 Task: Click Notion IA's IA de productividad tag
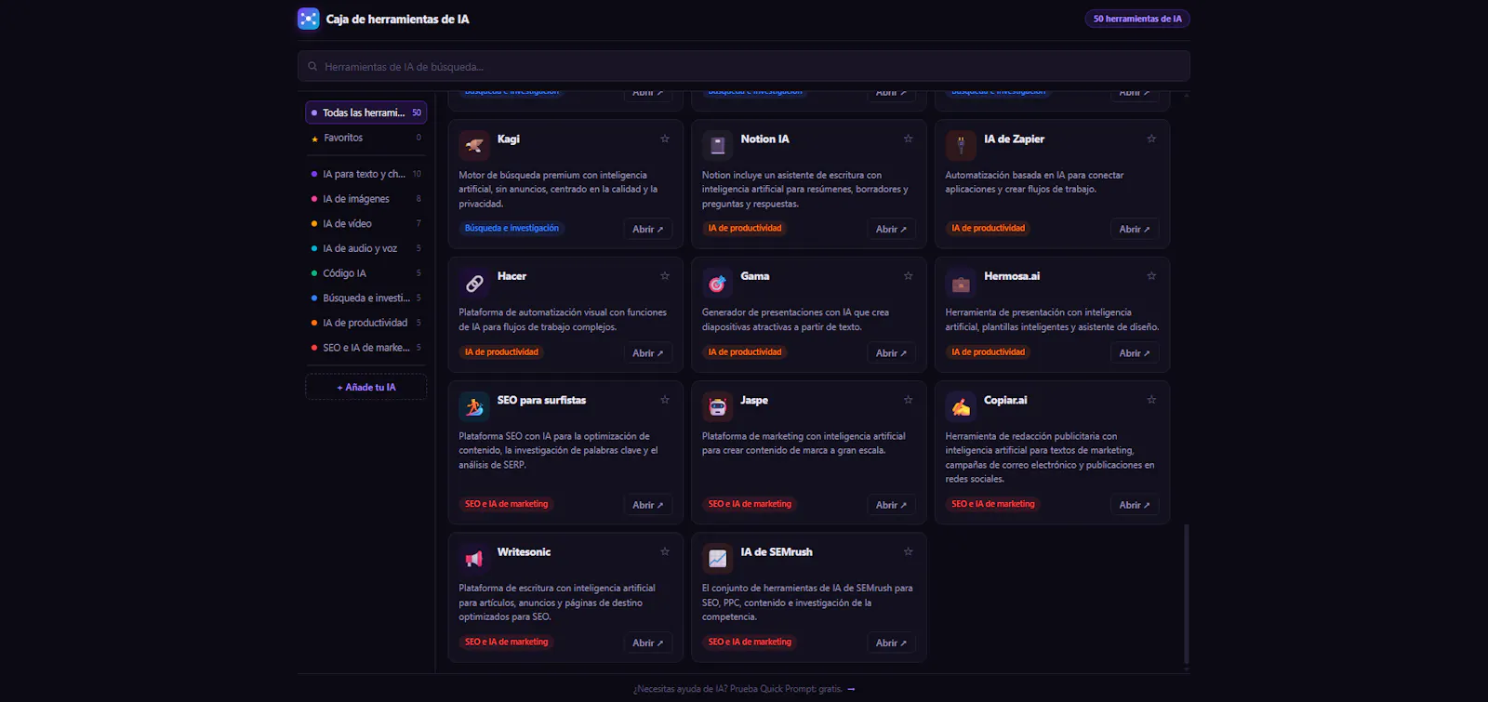tap(745, 228)
